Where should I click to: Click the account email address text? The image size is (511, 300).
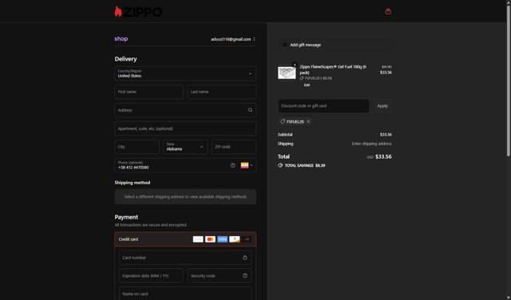pos(231,39)
